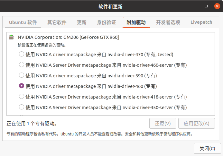Click the text 该设备正在使用备选的驱动。
Screen dimensions: 223x156
(42, 45)
